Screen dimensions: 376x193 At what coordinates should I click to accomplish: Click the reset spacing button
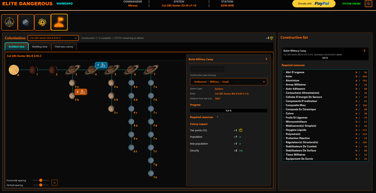click(x=55, y=183)
